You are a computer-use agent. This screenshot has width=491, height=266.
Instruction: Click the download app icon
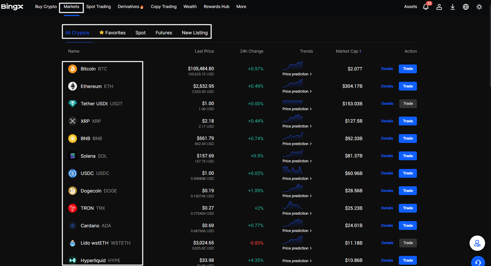453,7
